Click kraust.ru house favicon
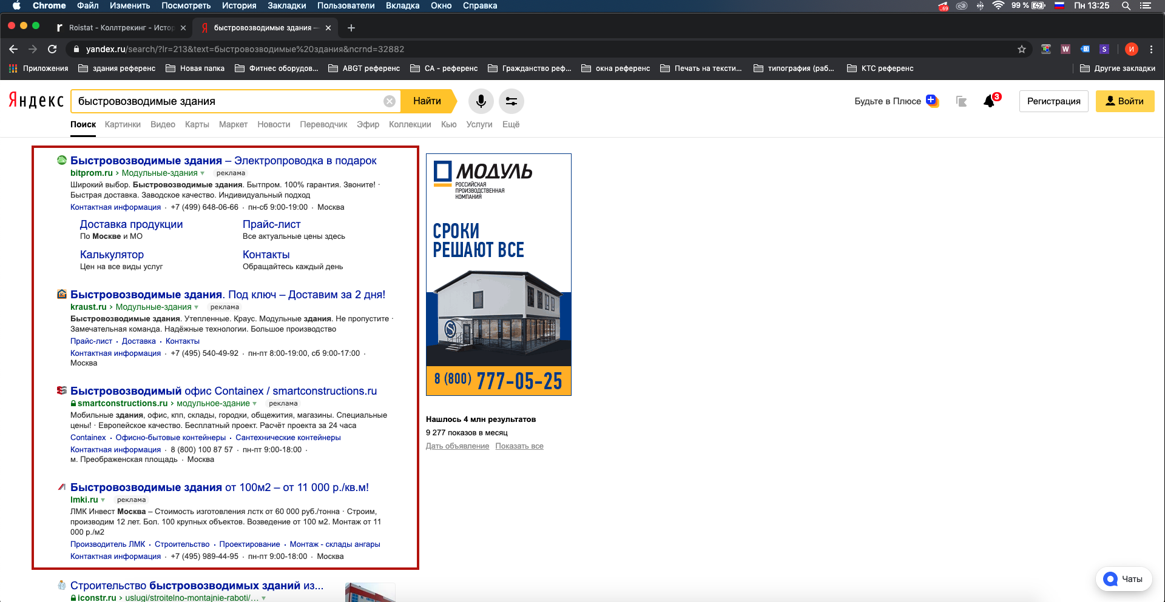1165x602 pixels. coord(61,294)
